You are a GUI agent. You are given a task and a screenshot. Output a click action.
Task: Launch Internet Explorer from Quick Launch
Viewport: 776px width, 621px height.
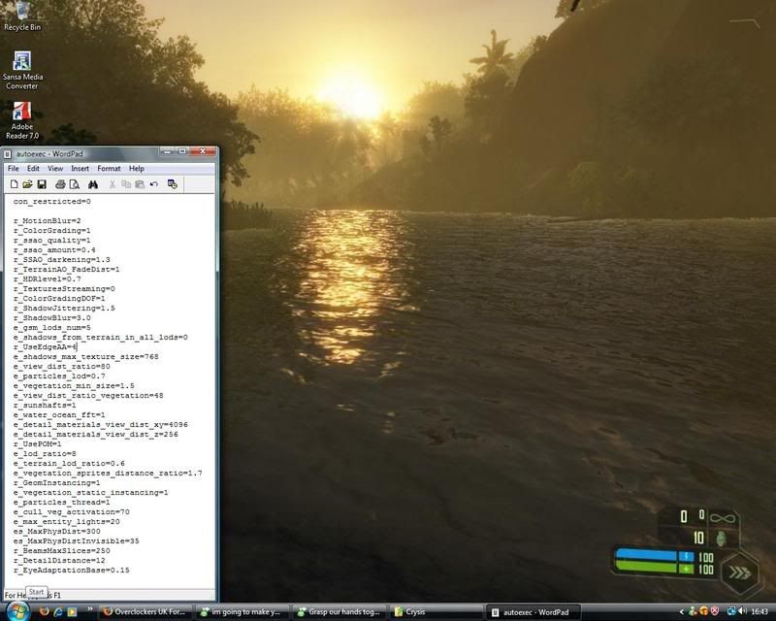click(58, 611)
